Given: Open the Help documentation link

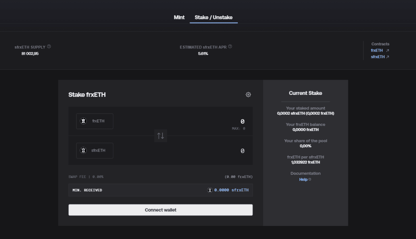Looking at the screenshot, I should tap(303, 179).
